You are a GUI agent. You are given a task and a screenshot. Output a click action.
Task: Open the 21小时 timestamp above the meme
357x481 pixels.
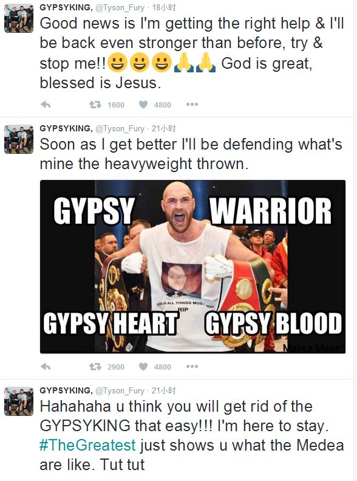pyautogui.click(x=164, y=128)
